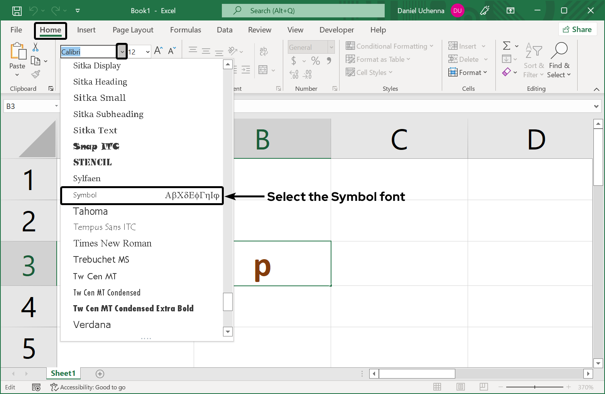The width and height of the screenshot is (605, 394).
Task: Click the Increase Font Size icon
Action: tap(158, 51)
